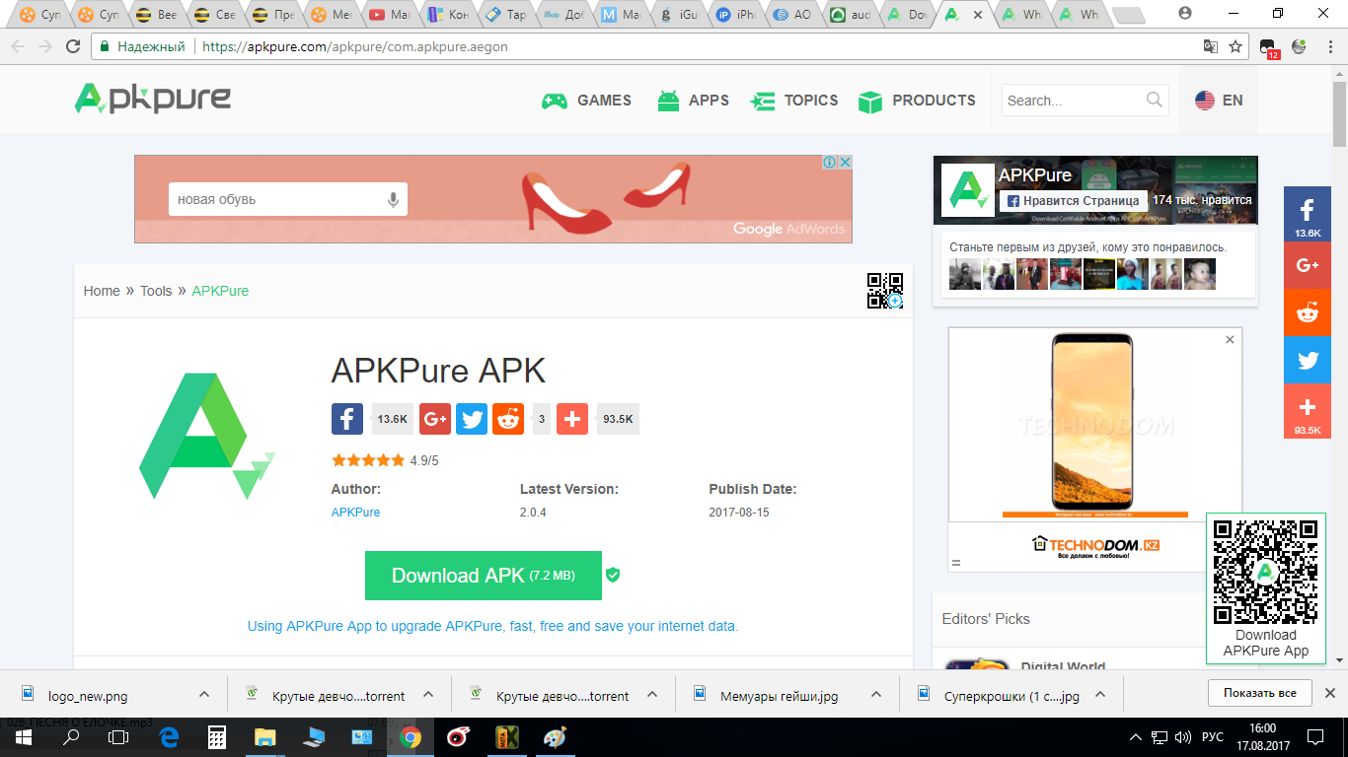Viewport: 1348px width, 757px height.
Task: Open the Tools breadcrumb link
Action: tap(156, 291)
